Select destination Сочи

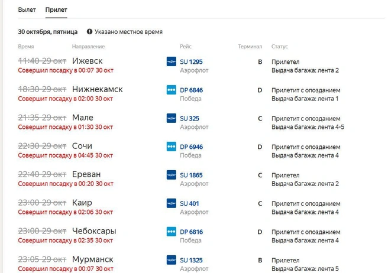(x=82, y=146)
